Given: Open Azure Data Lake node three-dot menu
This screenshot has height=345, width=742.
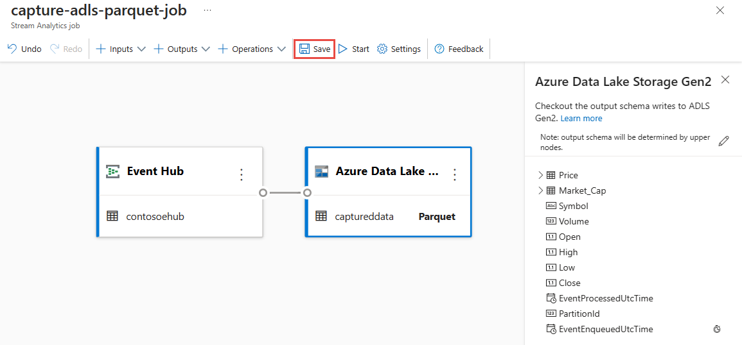Looking at the screenshot, I should (455, 174).
